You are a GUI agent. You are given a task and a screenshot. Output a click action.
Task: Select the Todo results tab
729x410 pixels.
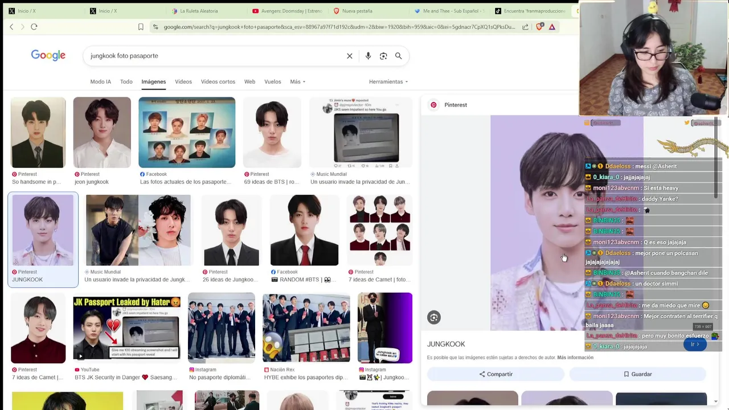126,81
